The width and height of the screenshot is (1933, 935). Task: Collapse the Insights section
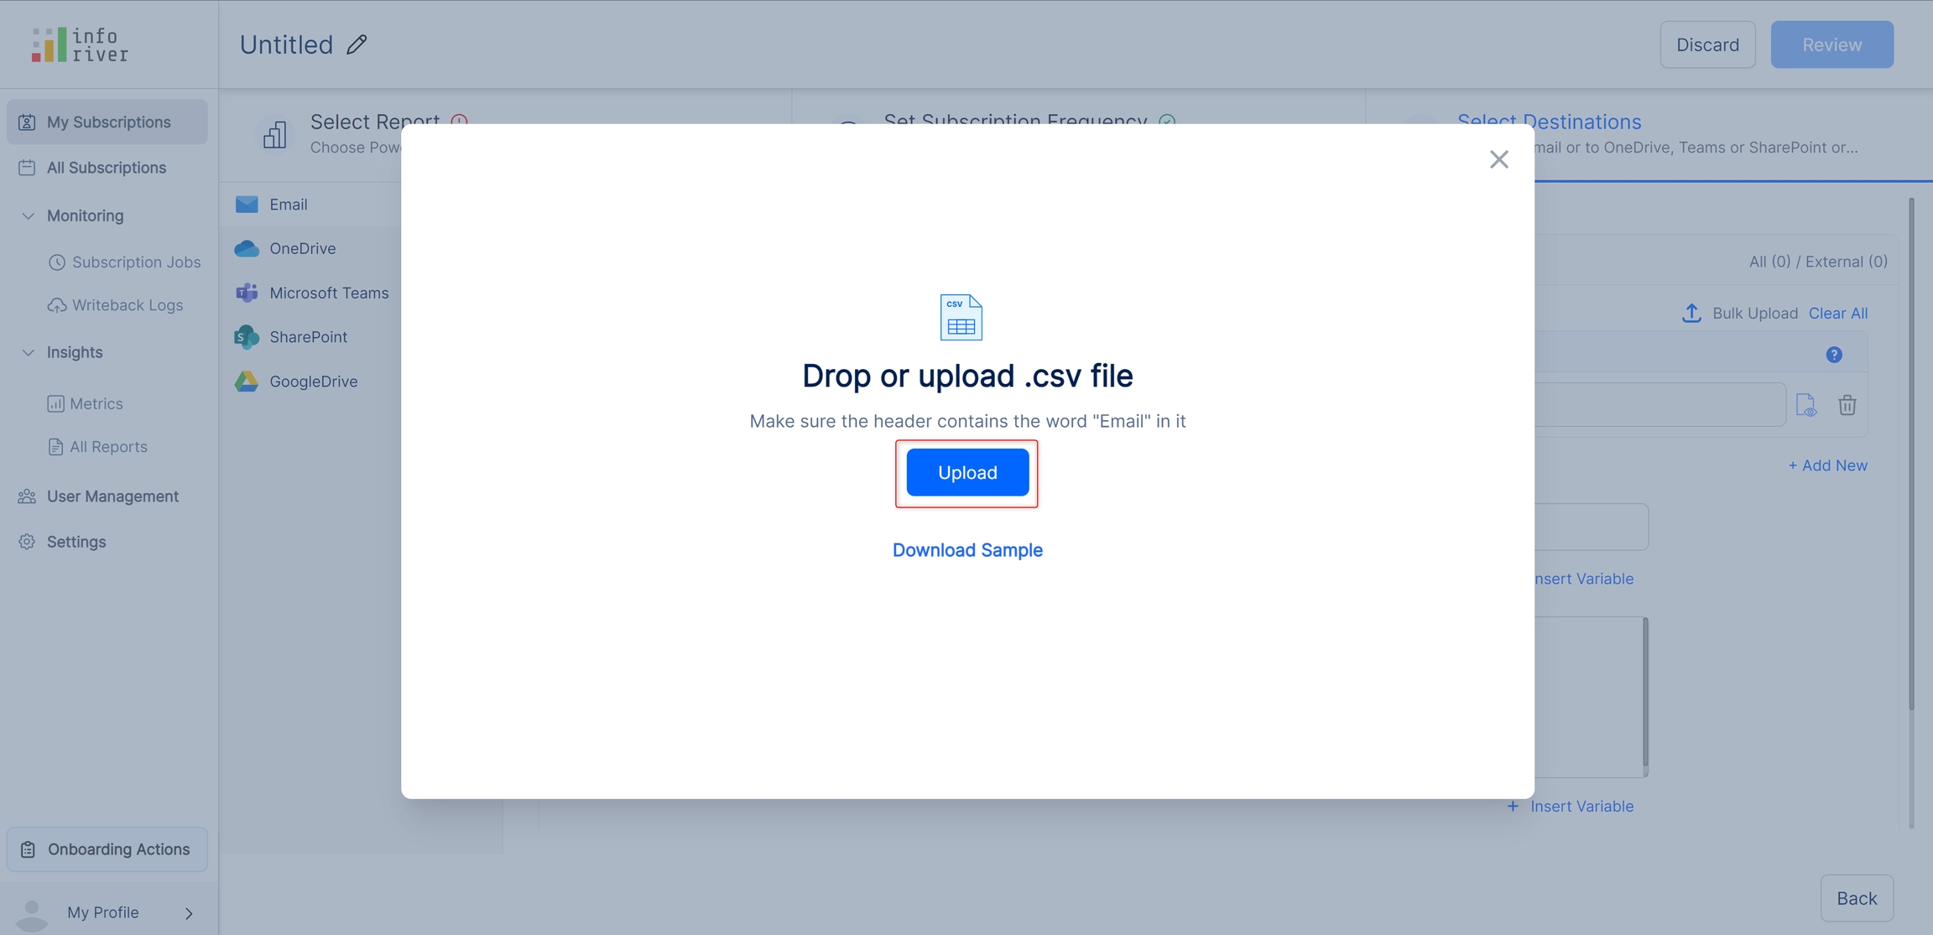28,352
